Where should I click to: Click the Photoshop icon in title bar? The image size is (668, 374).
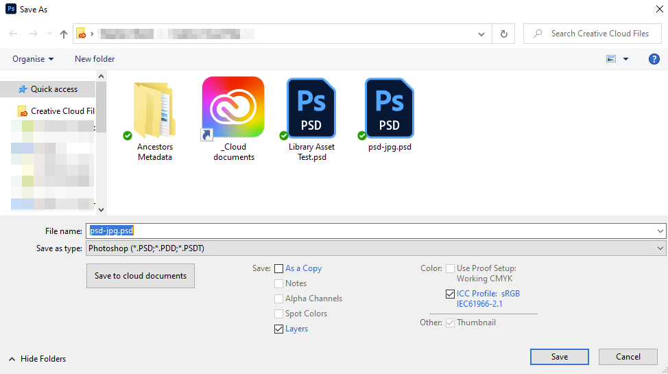[x=11, y=9]
